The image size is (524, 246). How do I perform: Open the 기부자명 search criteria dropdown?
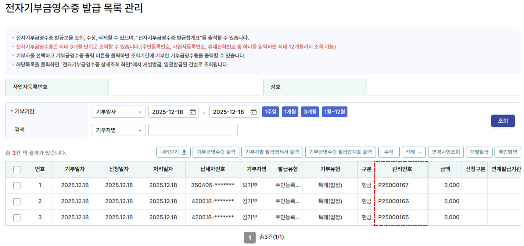[118, 130]
